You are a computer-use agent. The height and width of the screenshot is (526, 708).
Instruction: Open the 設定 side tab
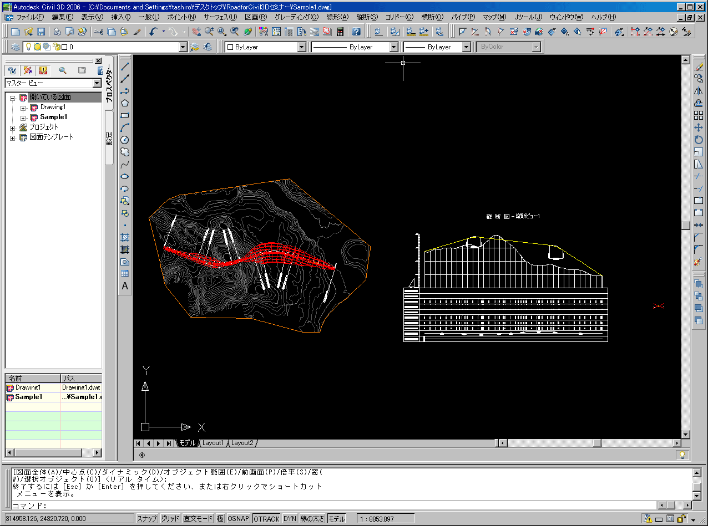[x=109, y=137]
